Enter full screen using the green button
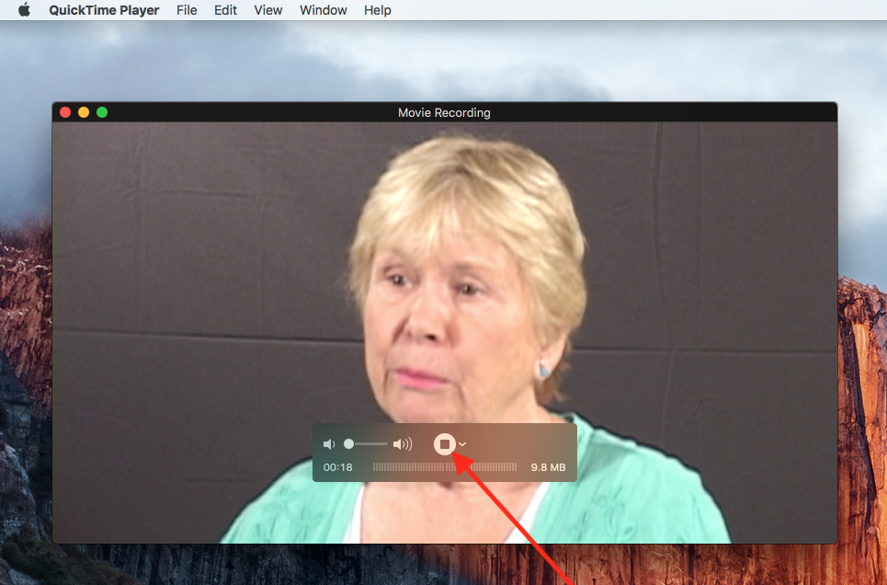The image size is (887, 585). point(102,112)
